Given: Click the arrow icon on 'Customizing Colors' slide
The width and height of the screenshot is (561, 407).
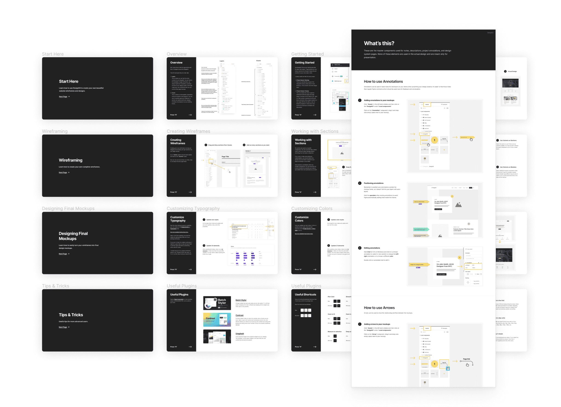Looking at the screenshot, I should pos(315,270).
